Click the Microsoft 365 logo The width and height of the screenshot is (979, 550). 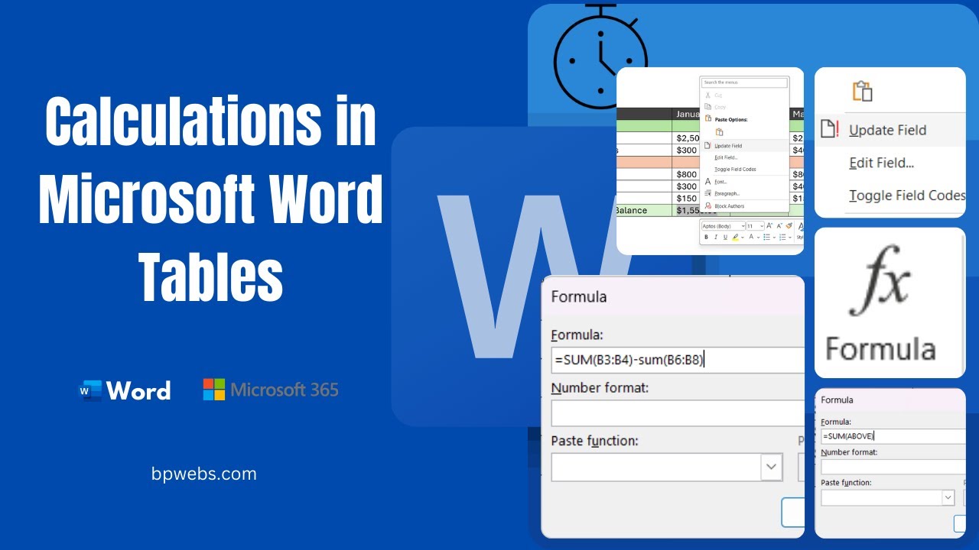pos(271,390)
